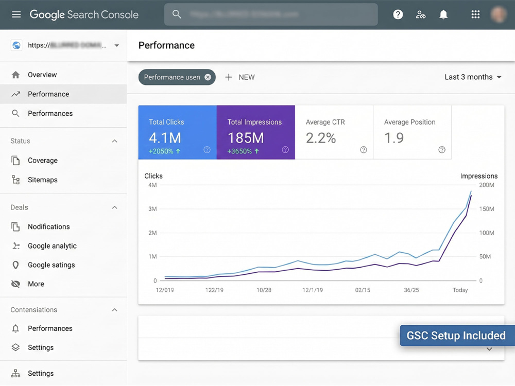
Task: Open the property selector dropdown
Action: tap(65, 45)
